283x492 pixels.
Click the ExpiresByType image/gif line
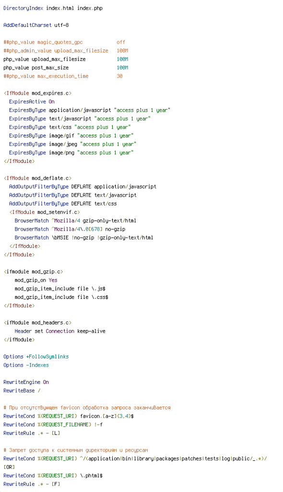coord(71,135)
